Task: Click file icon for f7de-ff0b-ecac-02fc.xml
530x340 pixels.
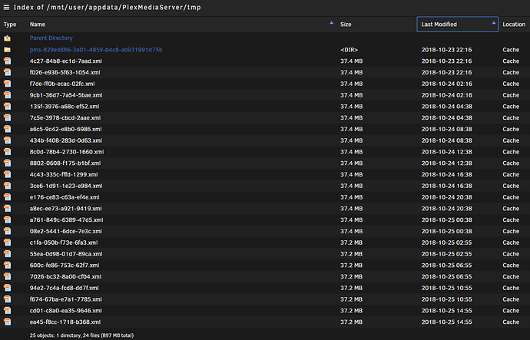Action: tap(7, 84)
